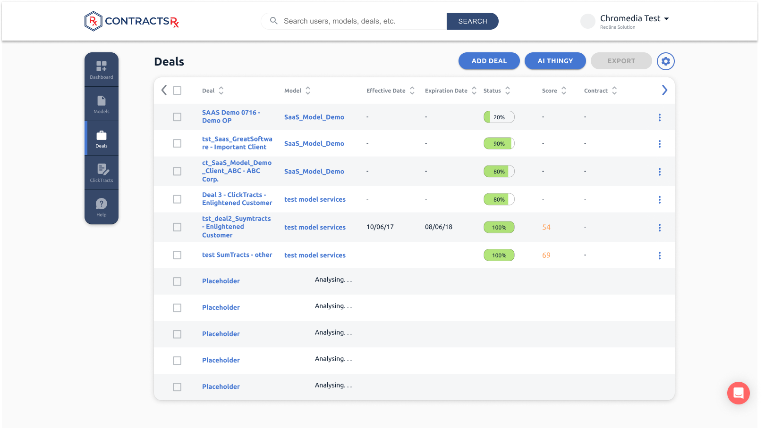
Task: Open the Help section icon
Action: coord(101,206)
